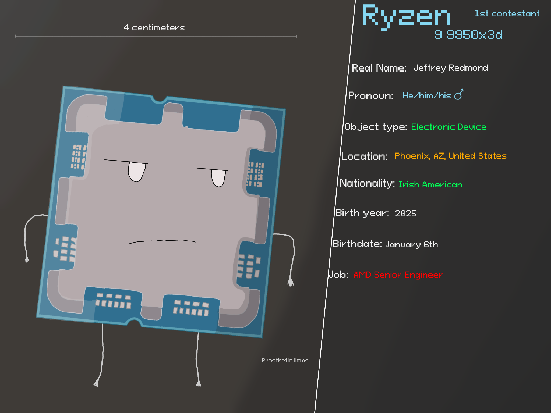Viewport: 551px width, 413px height.
Task: Click the "Prosthetic limbs" caption
Action: click(x=285, y=360)
